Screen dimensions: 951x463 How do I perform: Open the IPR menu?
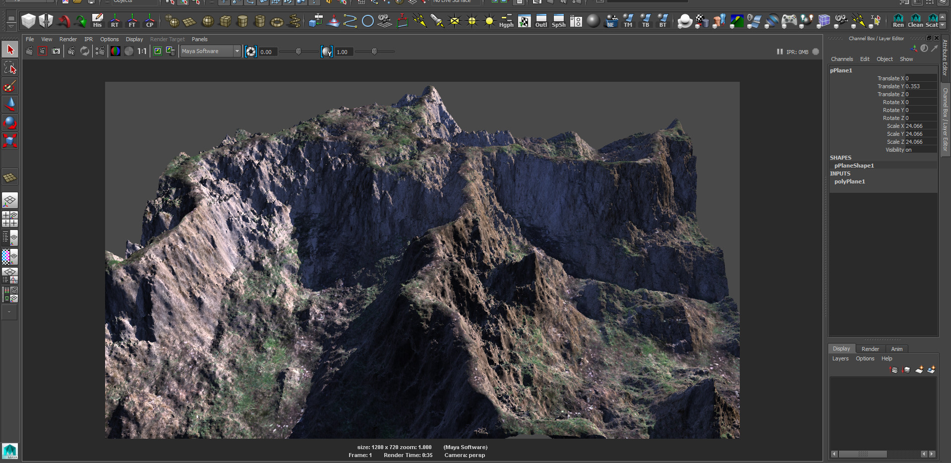point(88,39)
